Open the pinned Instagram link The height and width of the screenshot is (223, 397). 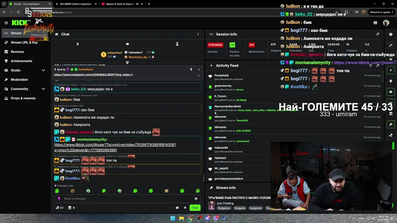pos(93,75)
